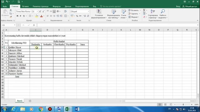The image size is (200, 112).
Task: Expand the Name Box dropdown arrow
Action: coord(15,25)
